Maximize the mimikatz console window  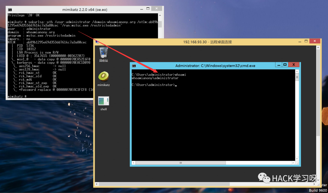pyautogui.click(x=148, y=9)
